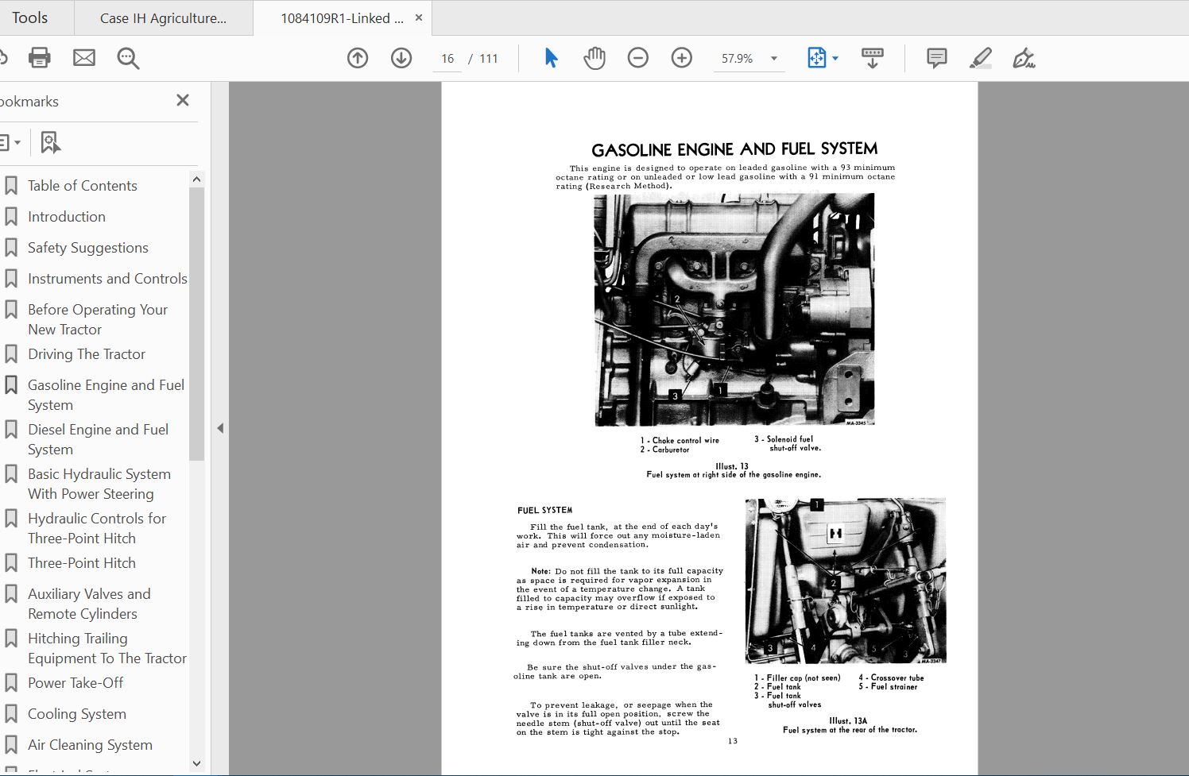Click the rear fuel system photo Illust. 13A
1189x776 pixels.
pos(846,581)
